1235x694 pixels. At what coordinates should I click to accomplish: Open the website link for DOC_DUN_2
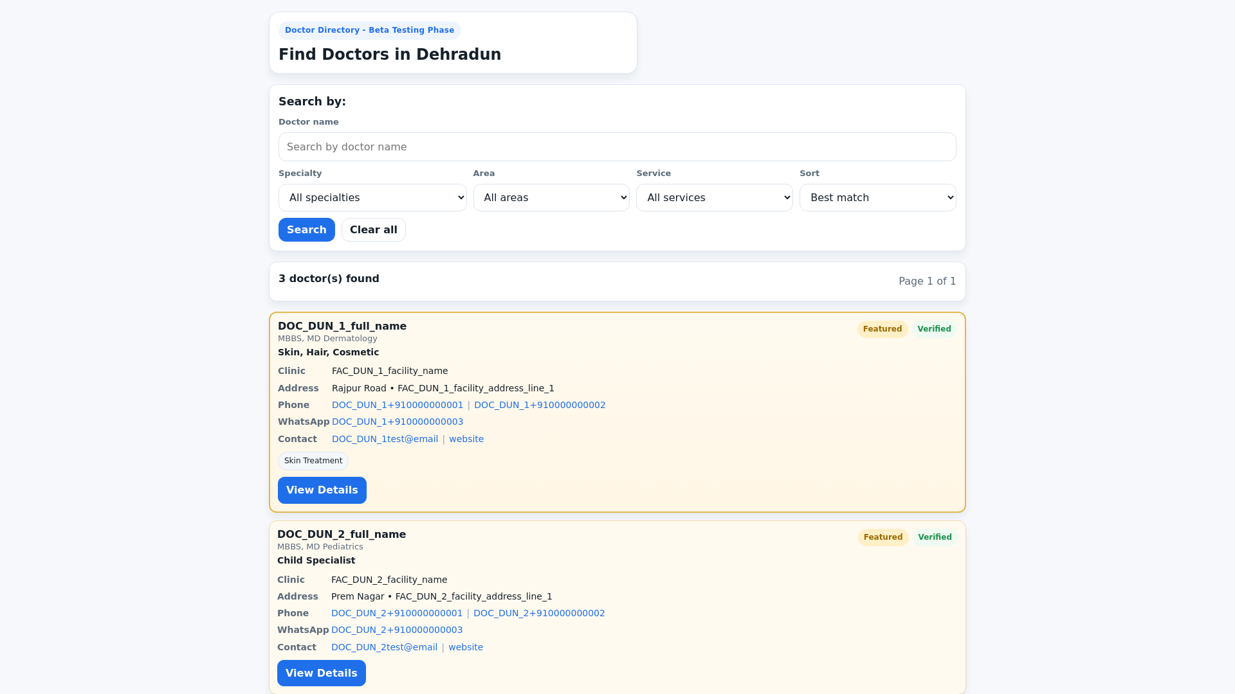tap(465, 648)
